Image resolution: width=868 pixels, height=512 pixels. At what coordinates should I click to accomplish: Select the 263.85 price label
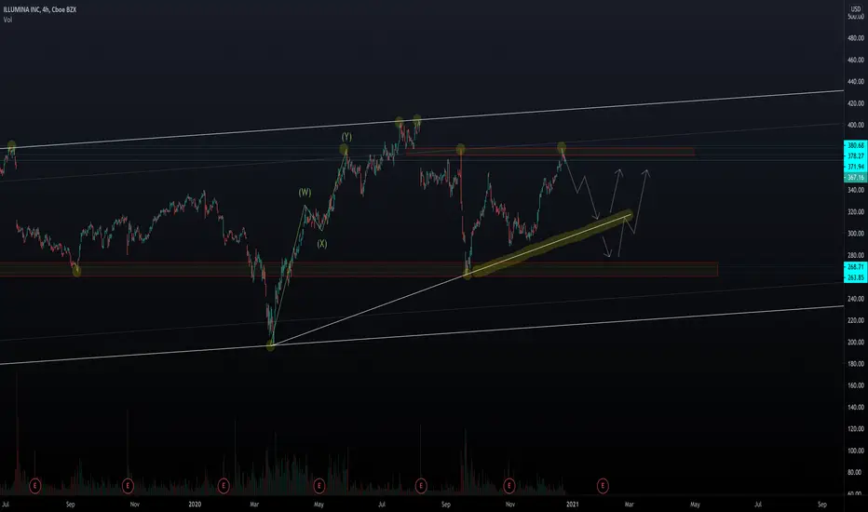[x=856, y=277]
